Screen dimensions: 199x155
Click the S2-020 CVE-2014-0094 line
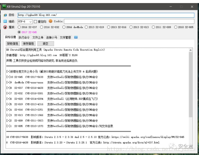click(52, 99)
